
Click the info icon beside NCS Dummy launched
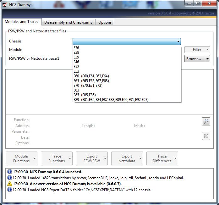point(9,172)
